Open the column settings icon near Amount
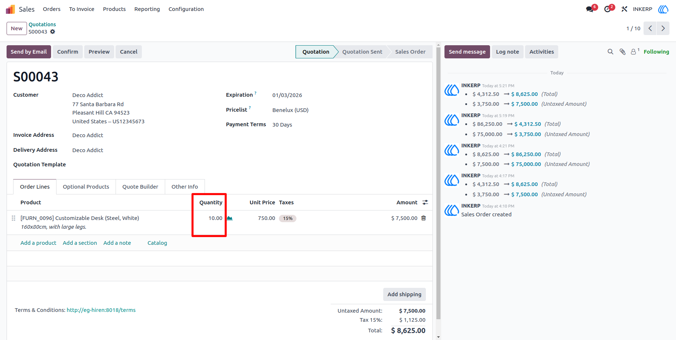Viewport: 676px width, 340px height. pyautogui.click(x=425, y=202)
